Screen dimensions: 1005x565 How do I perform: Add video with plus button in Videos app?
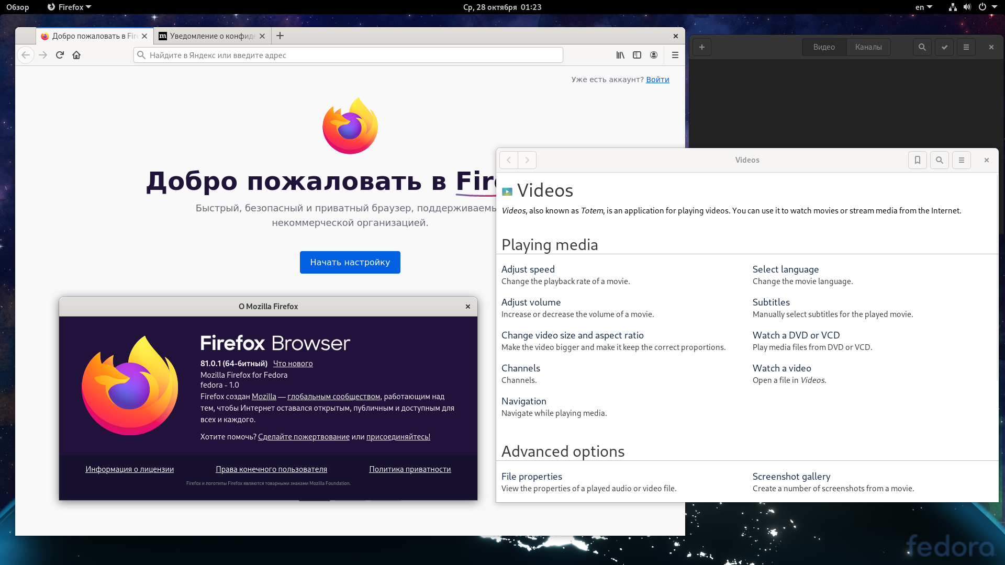pos(702,47)
